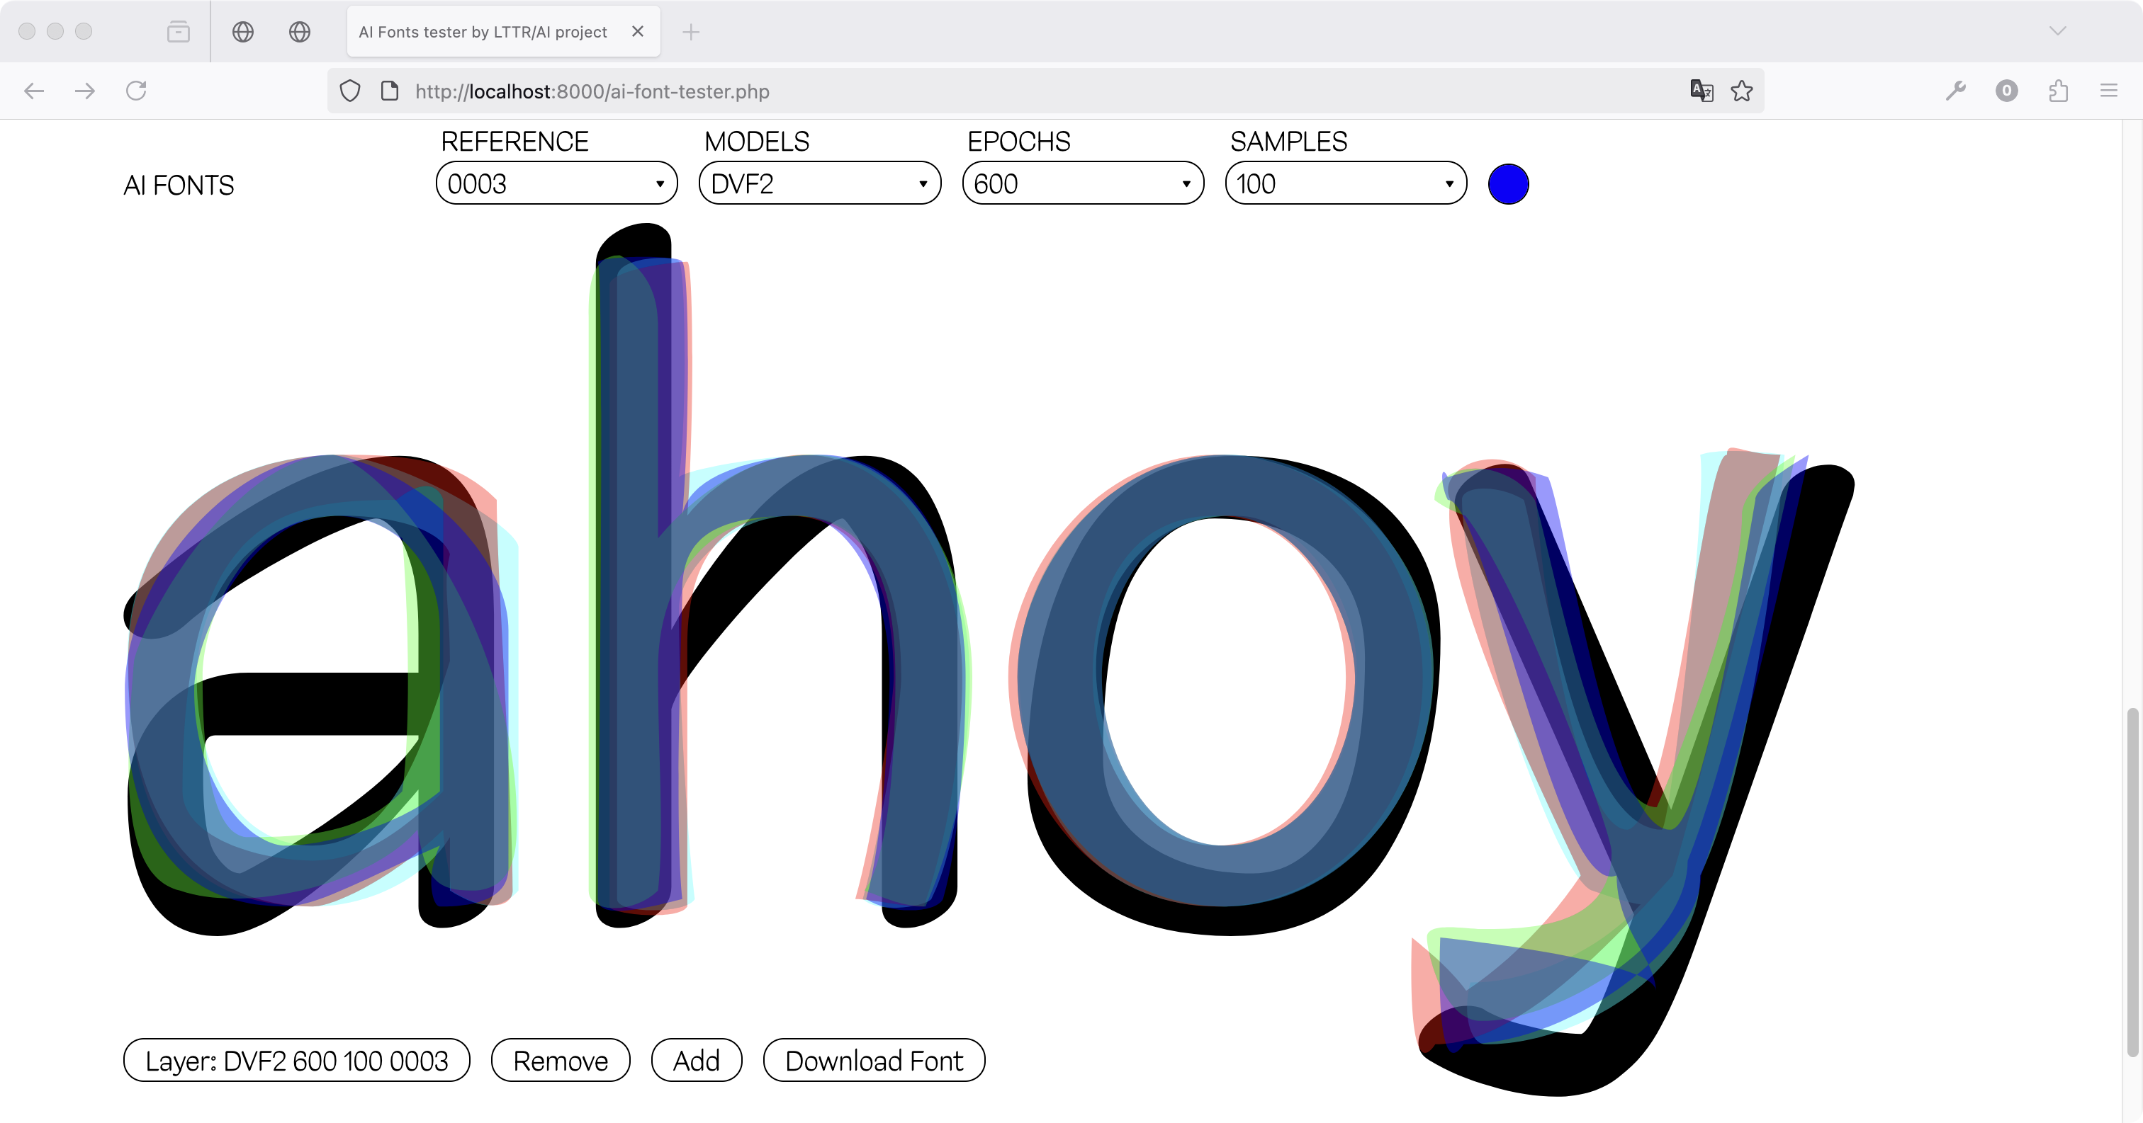
Task: Close the AI Fonts tester tab
Action: point(638,32)
